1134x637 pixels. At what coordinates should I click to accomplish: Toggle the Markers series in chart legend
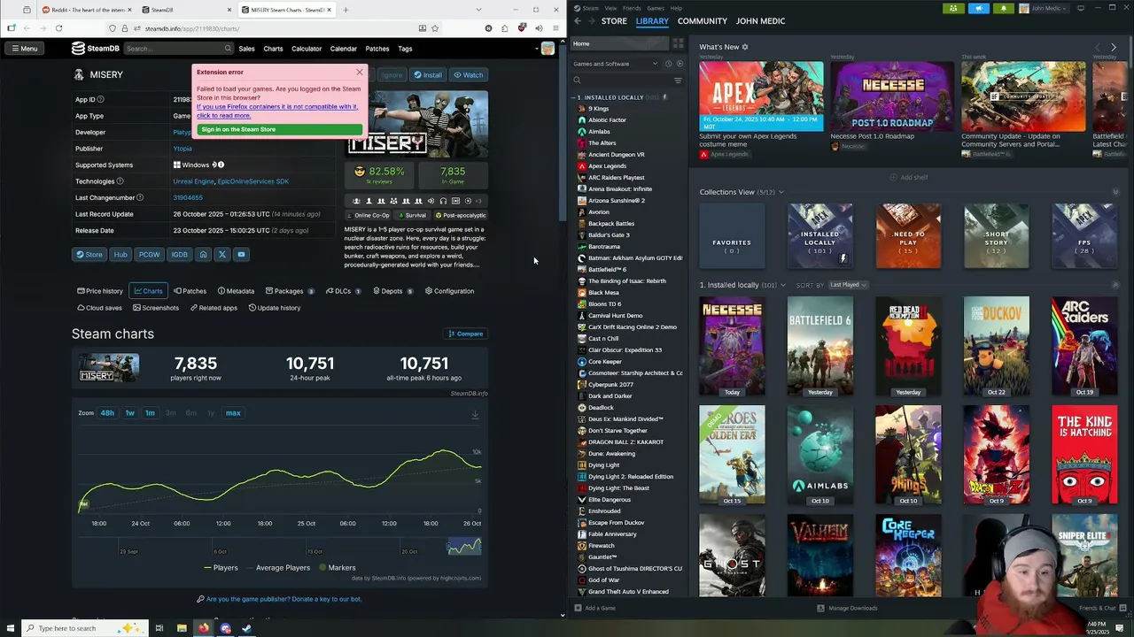[x=338, y=568]
